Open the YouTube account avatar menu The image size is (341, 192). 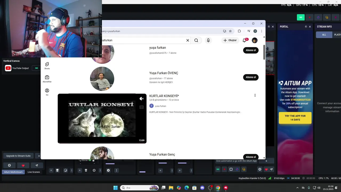pyautogui.click(x=255, y=40)
